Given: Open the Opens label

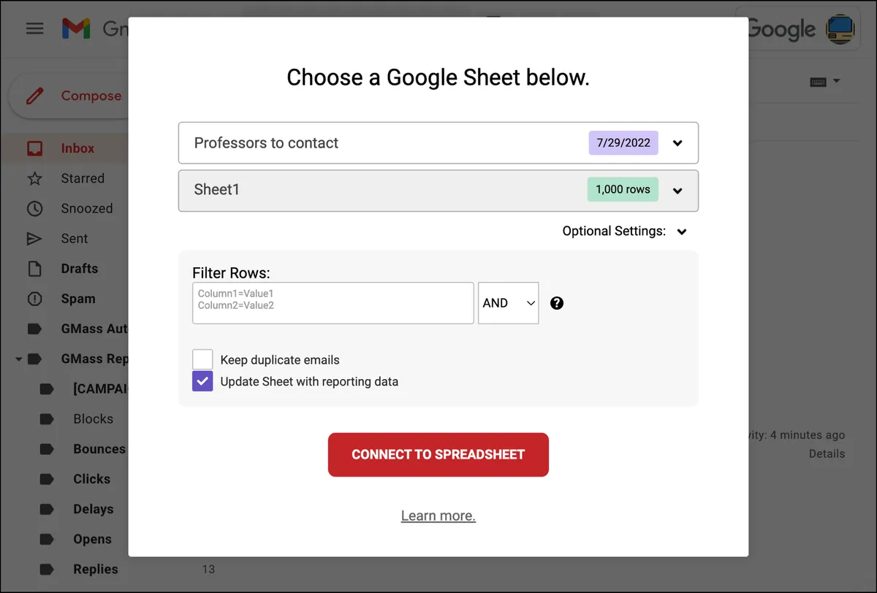Looking at the screenshot, I should pyautogui.click(x=93, y=539).
